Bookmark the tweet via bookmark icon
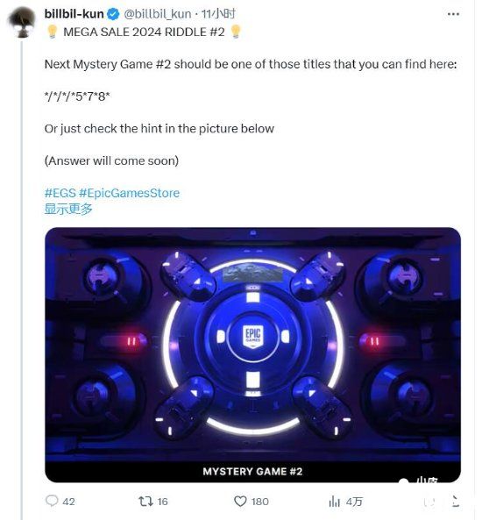This screenshot has width=482, height=520. (430, 502)
